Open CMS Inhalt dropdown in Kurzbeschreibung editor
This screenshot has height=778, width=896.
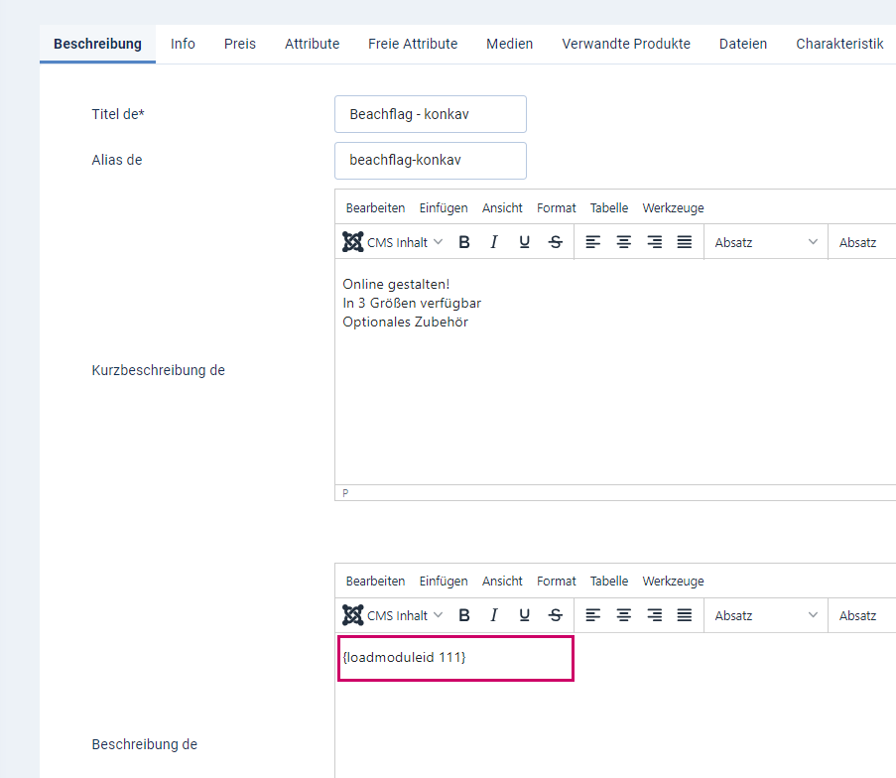(393, 242)
